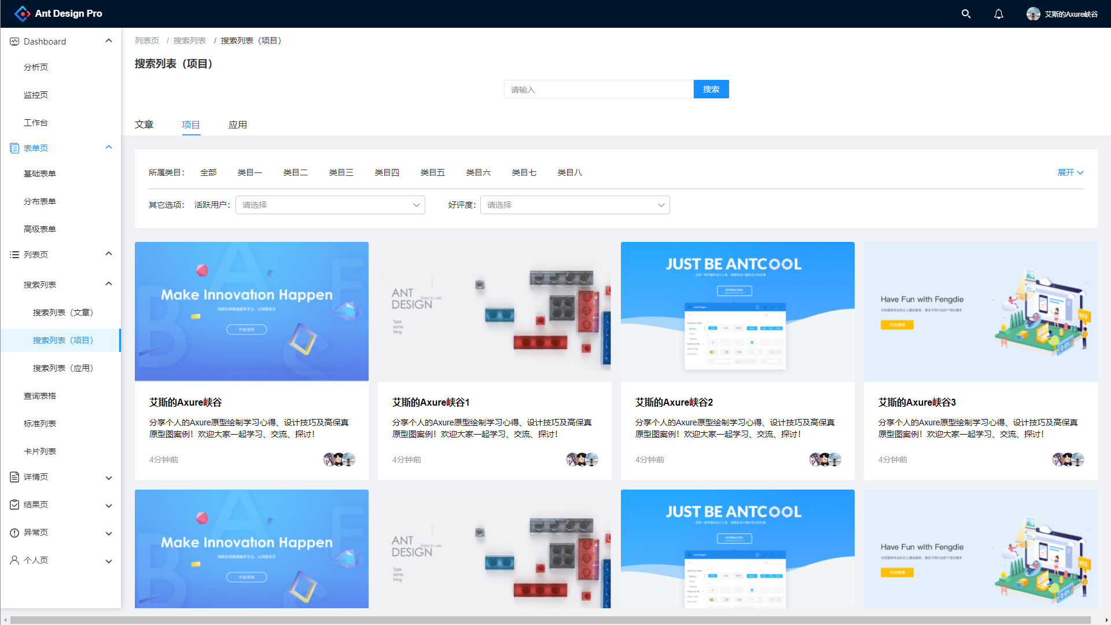Collapse the Dashboard submenu chevron
This screenshot has width=1111, height=625.
109,41
